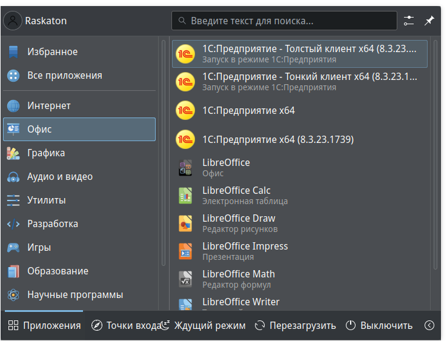447x341 pixels.
Task: Select the Офис category
Action: click(x=79, y=129)
